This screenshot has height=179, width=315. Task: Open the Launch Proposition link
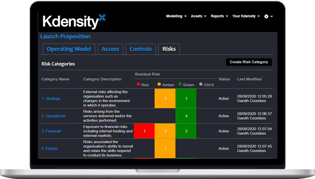[65, 37]
